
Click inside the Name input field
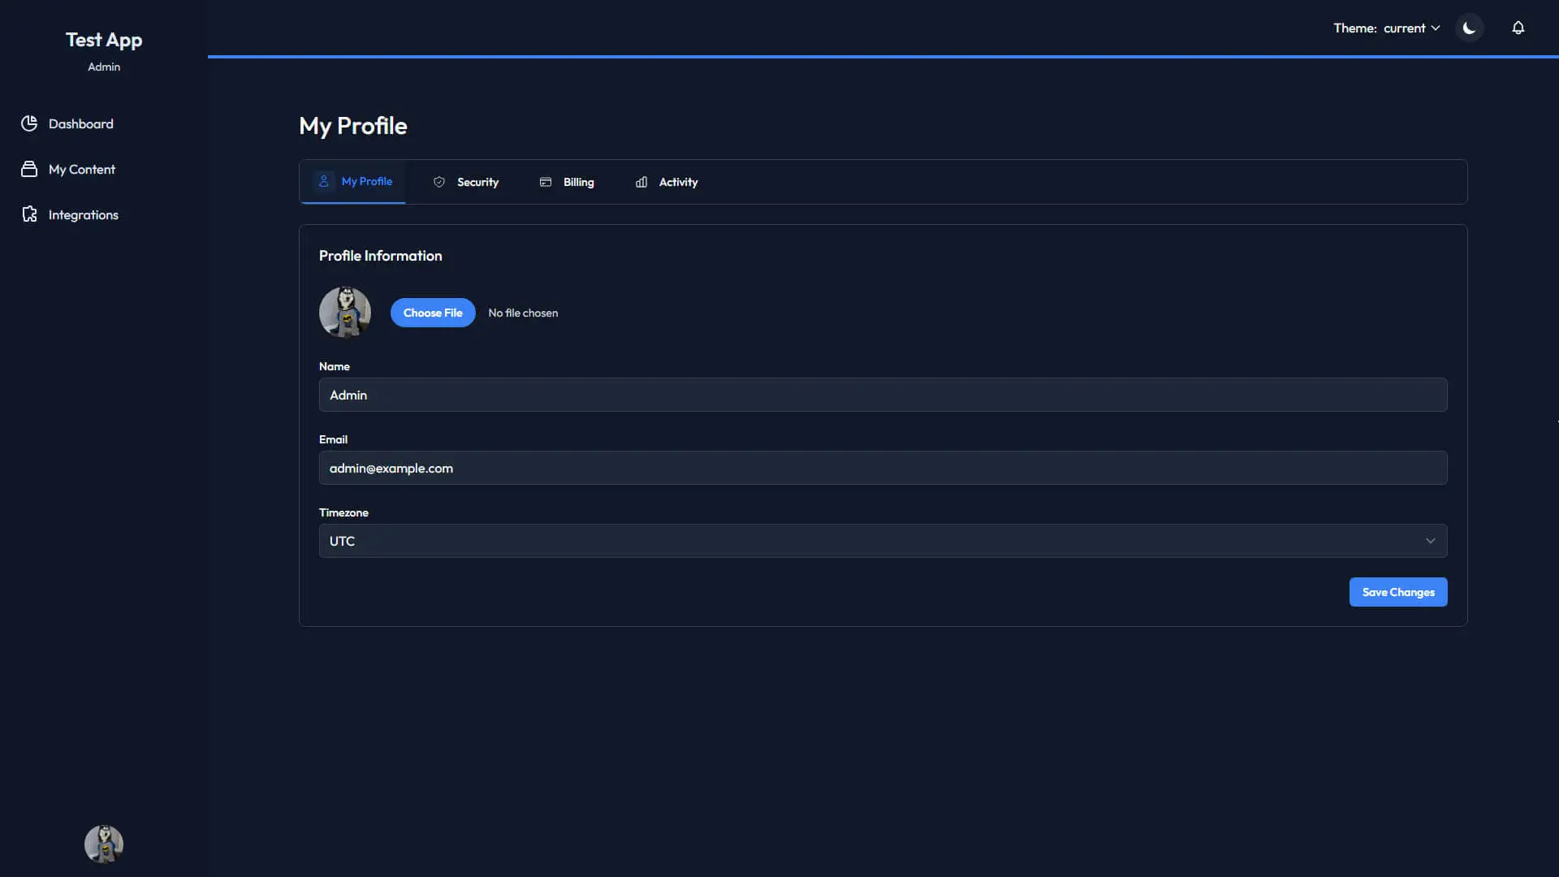883,395
